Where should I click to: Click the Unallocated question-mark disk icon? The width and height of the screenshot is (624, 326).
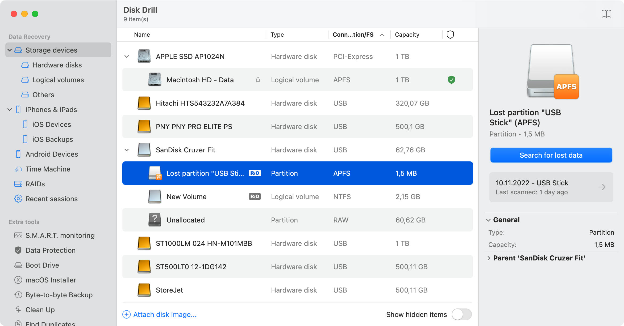(155, 220)
